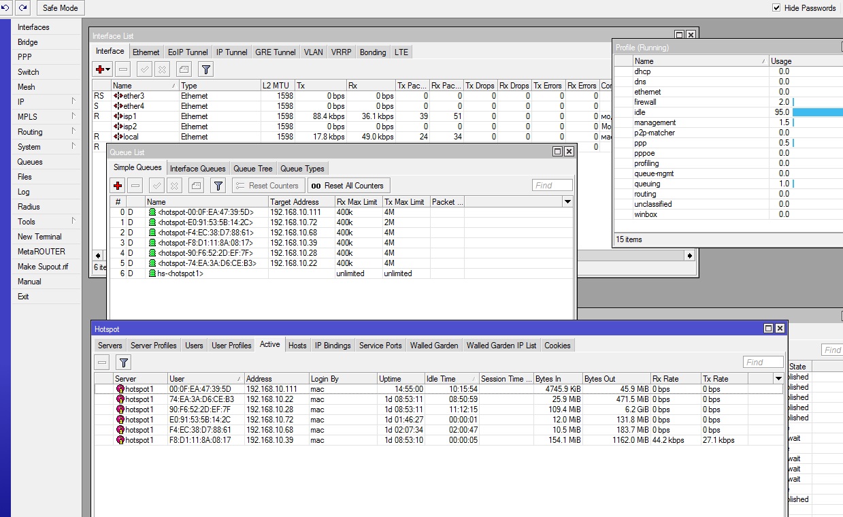Click the X disable icon in Queue List
843x517 pixels.
tap(174, 186)
